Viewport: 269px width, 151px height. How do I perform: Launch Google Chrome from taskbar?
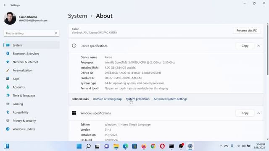click(x=153, y=146)
